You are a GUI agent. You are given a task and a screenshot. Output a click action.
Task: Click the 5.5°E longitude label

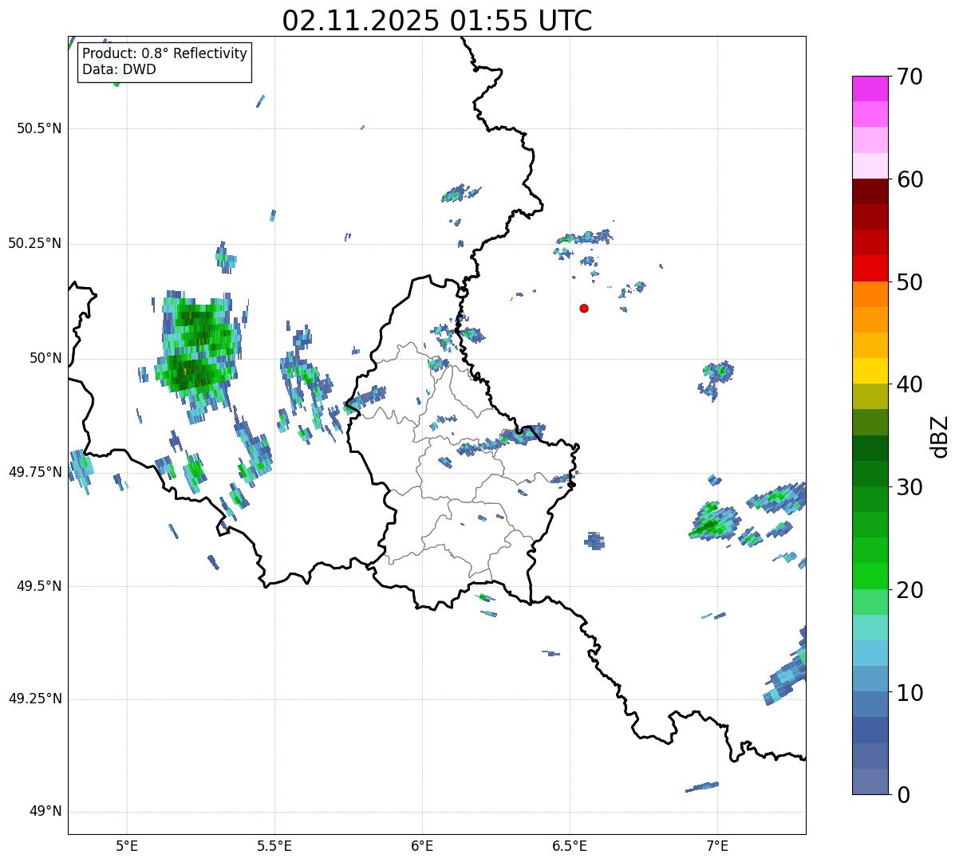[274, 846]
